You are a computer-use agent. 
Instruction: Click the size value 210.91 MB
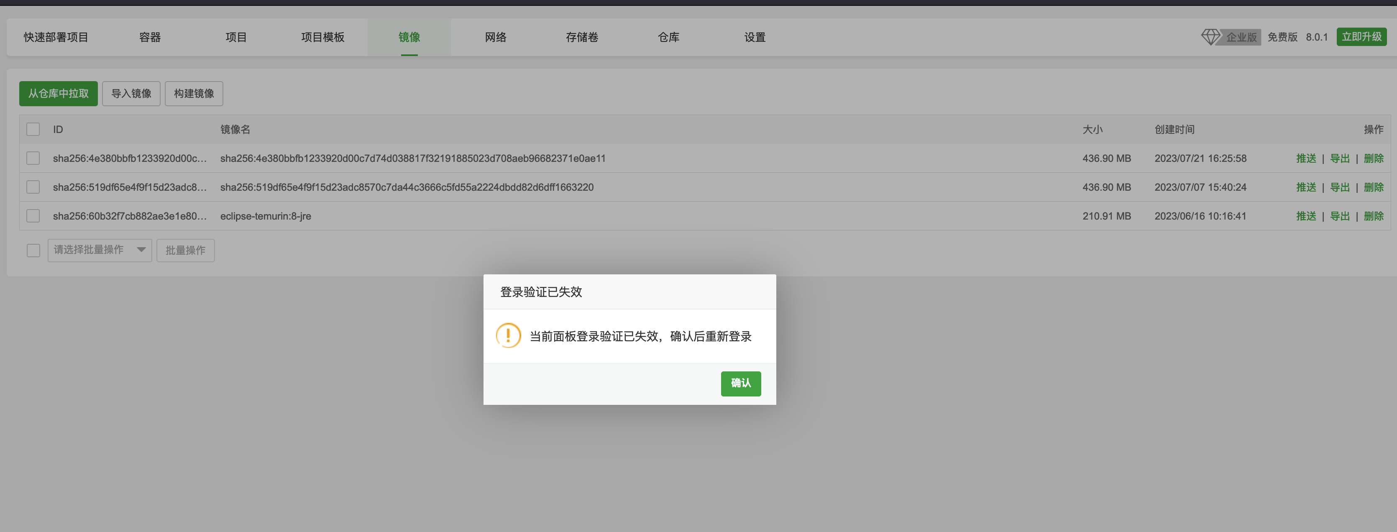[x=1106, y=216]
